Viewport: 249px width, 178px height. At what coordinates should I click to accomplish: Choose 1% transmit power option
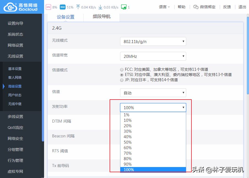(153, 115)
